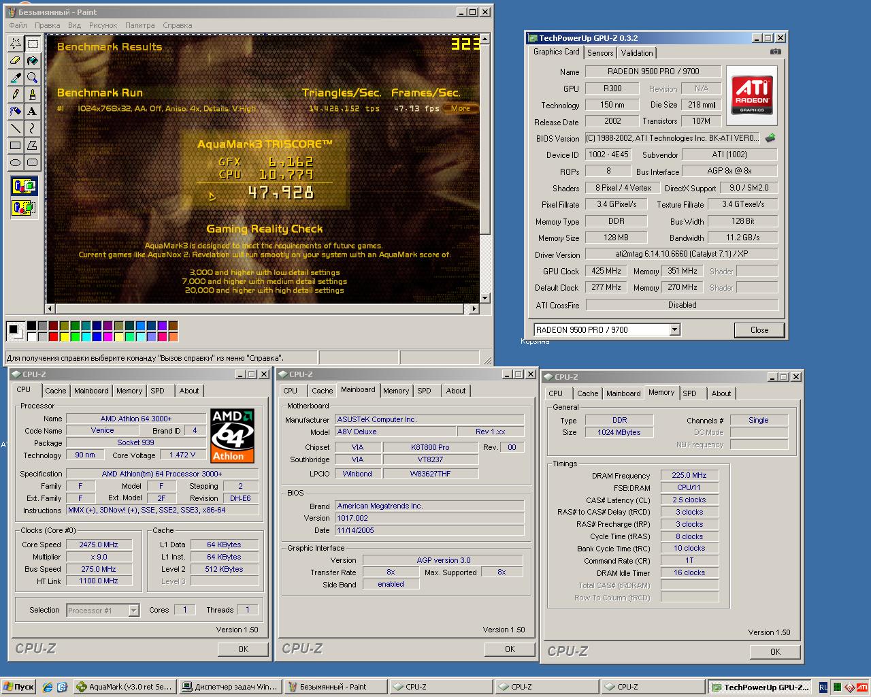The image size is (871, 697).
Task: Choose the Eraser tool in Paint
Action: tap(15, 61)
